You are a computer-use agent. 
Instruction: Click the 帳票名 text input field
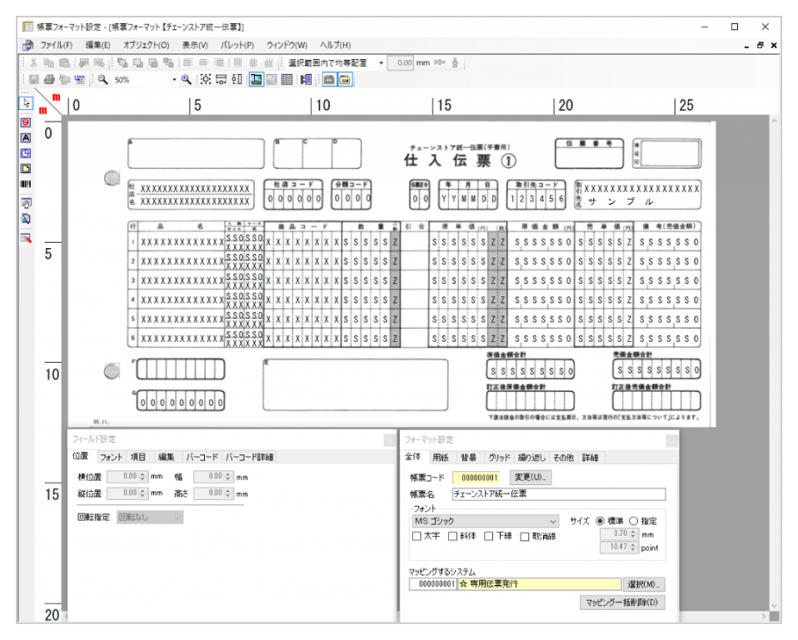pyautogui.click(x=558, y=494)
